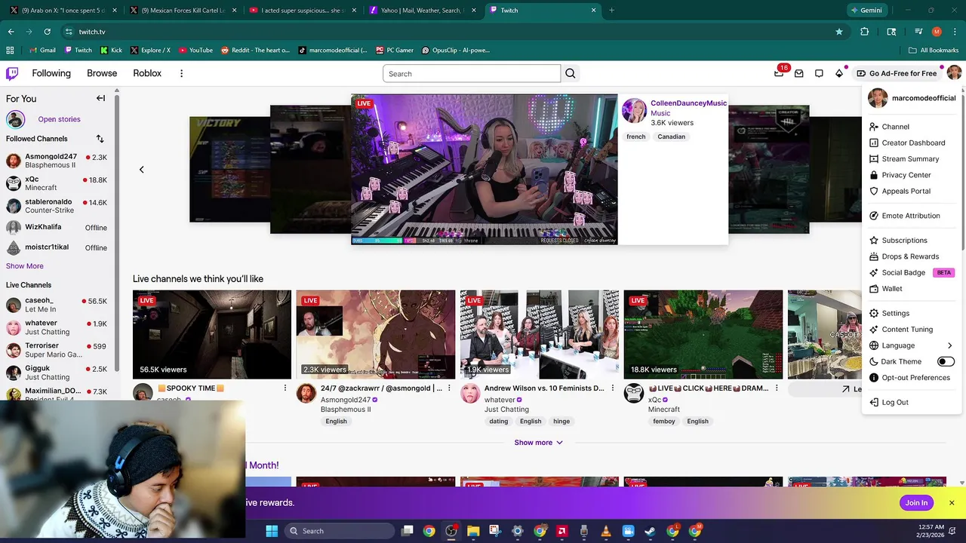This screenshot has width=966, height=543.
Task: Open options for SPOOKY TIME stream card
Action: coord(285,388)
